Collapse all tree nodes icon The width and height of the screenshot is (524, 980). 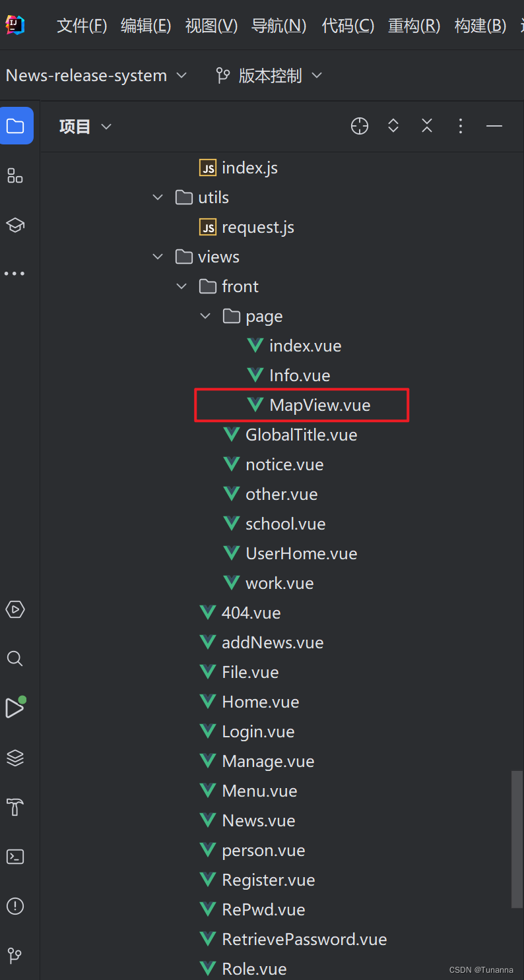[427, 126]
